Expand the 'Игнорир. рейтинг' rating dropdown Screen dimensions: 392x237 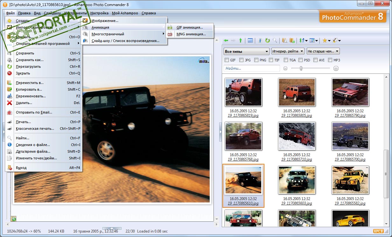point(287,51)
